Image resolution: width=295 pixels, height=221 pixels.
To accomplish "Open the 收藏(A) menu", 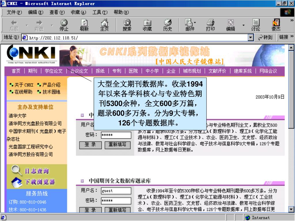I will pos(78,12).
